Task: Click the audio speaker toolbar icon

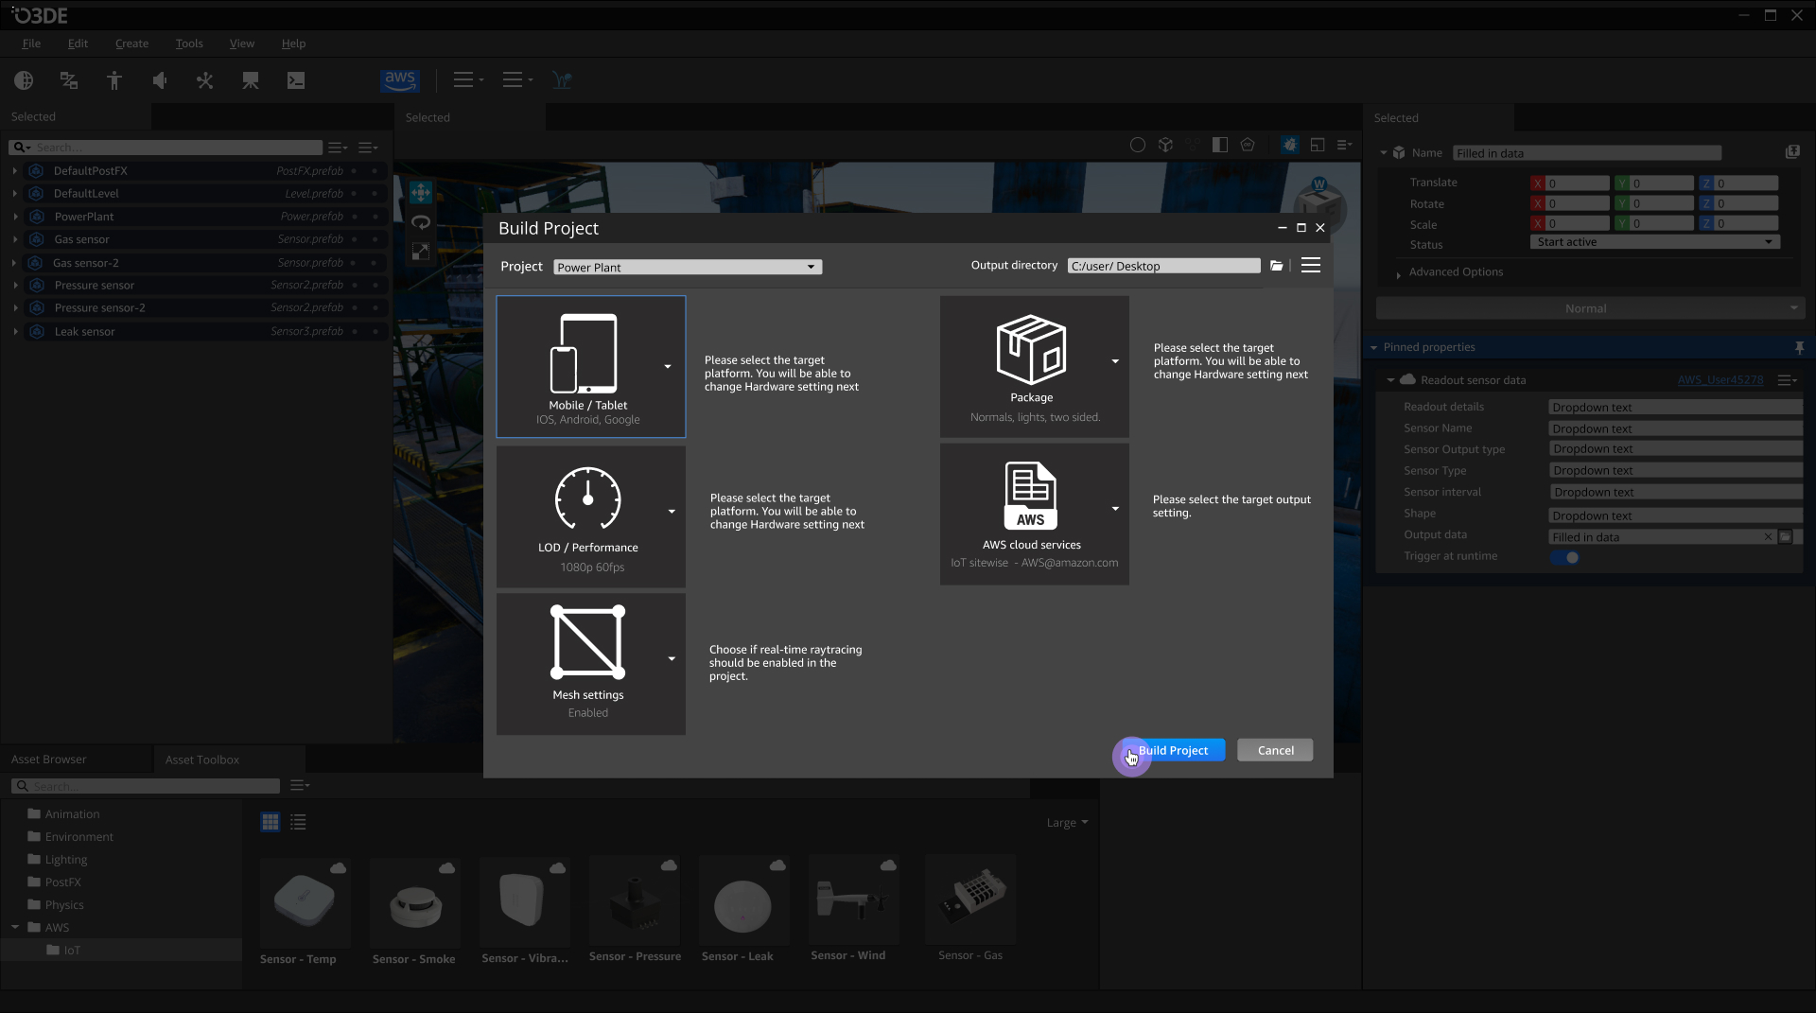Action: click(160, 81)
